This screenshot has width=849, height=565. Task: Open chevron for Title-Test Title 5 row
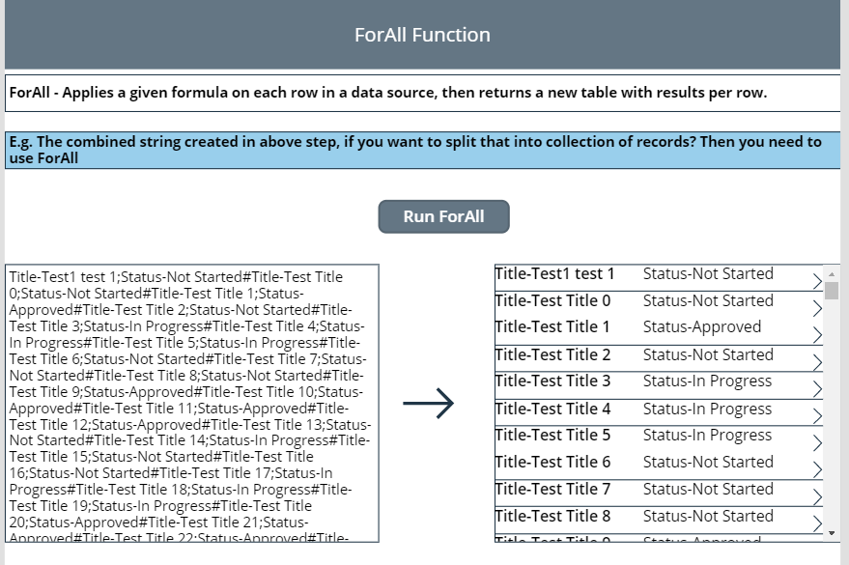coord(817,442)
